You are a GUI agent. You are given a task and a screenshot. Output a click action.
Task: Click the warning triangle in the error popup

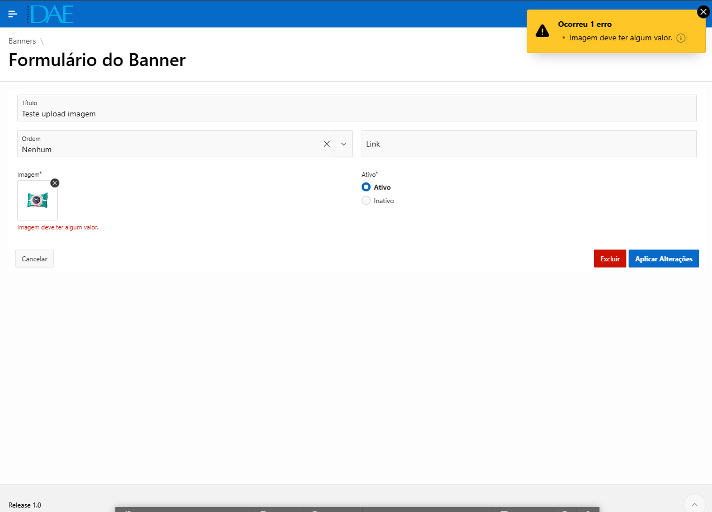tap(542, 31)
